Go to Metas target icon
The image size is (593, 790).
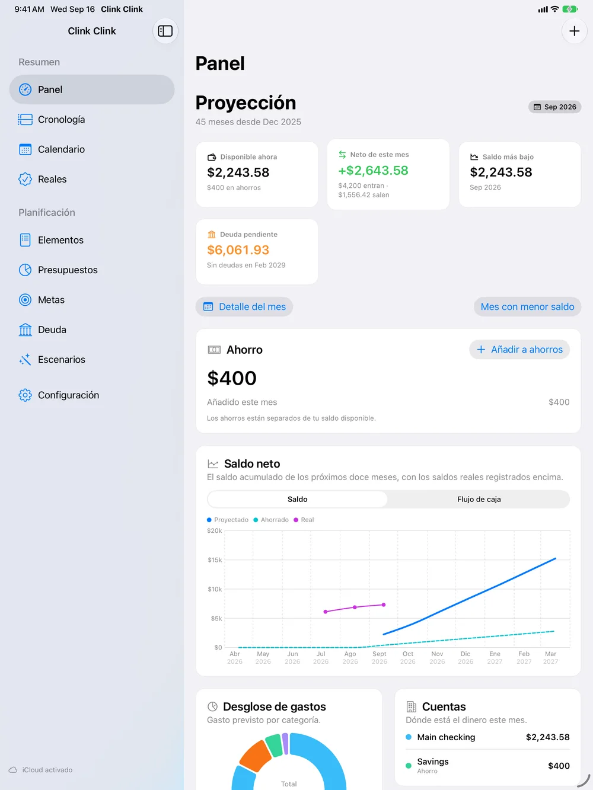[x=25, y=300]
